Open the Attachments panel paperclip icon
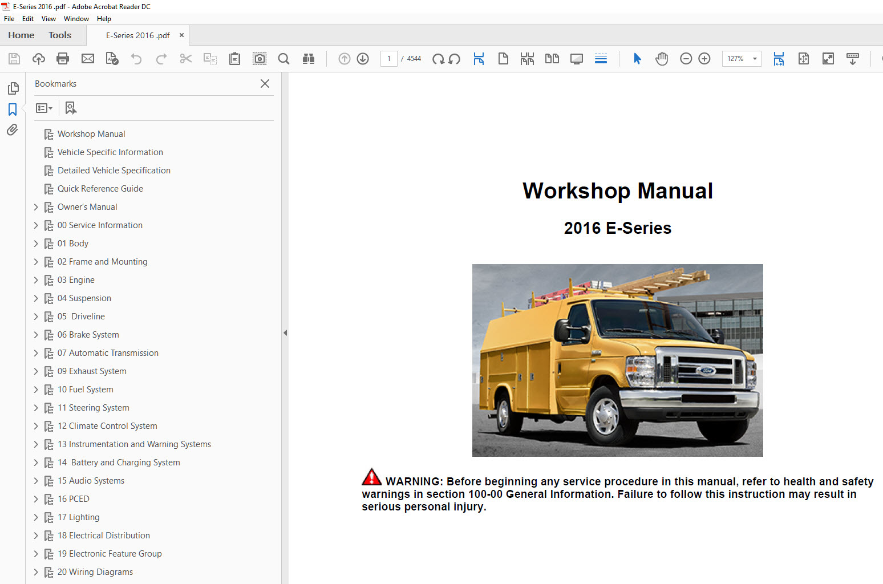883x584 pixels. point(13,130)
